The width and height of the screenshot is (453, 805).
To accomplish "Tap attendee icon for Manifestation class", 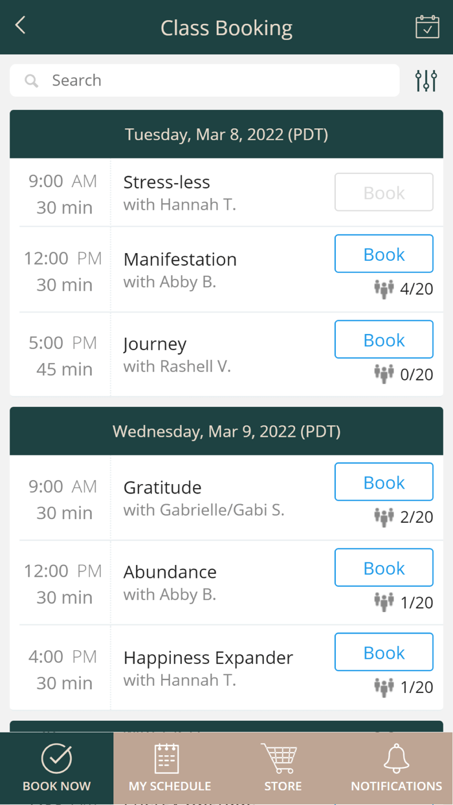I will pos(384,289).
